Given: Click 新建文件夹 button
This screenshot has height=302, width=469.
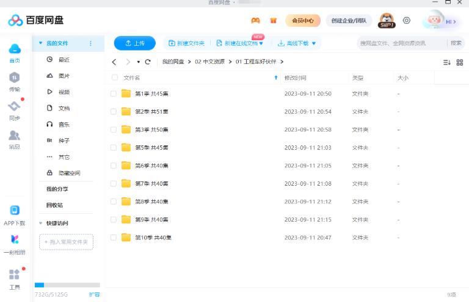Looking at the screenshot, I should coord(187,43).
